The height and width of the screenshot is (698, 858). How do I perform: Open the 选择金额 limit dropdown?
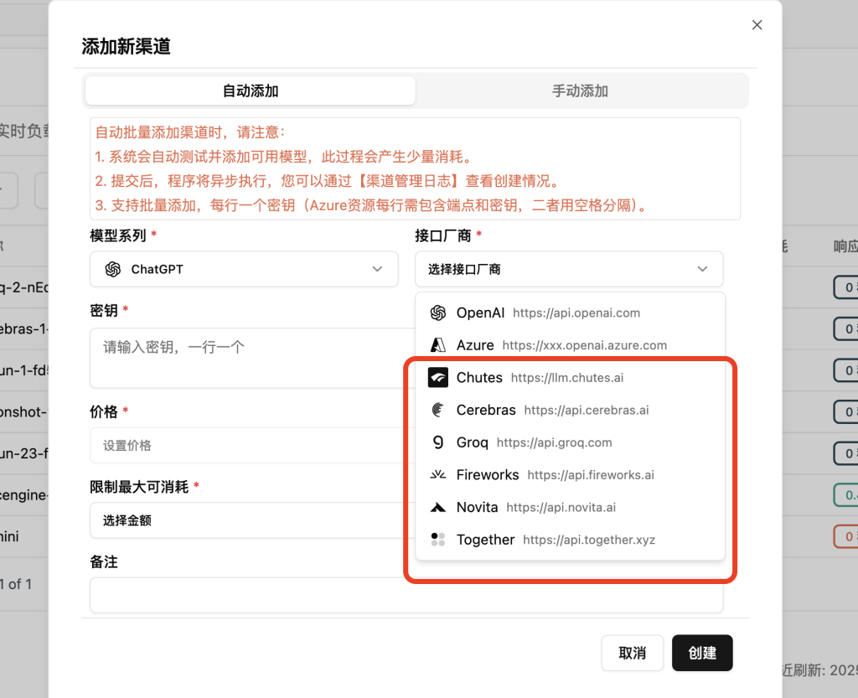[243, 520]
